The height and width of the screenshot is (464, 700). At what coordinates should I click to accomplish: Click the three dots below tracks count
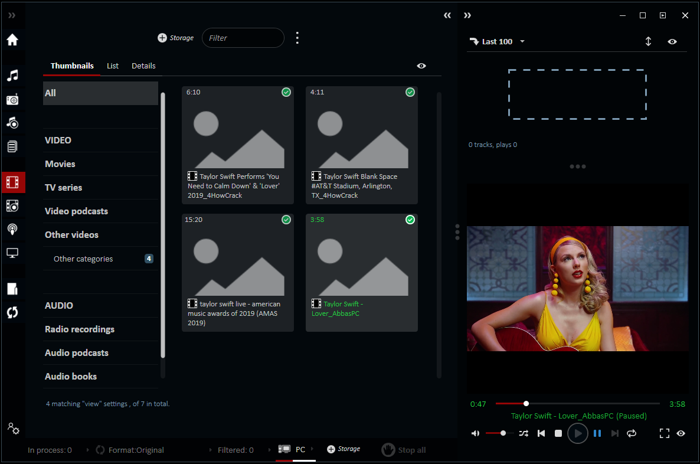click(578, 166)
